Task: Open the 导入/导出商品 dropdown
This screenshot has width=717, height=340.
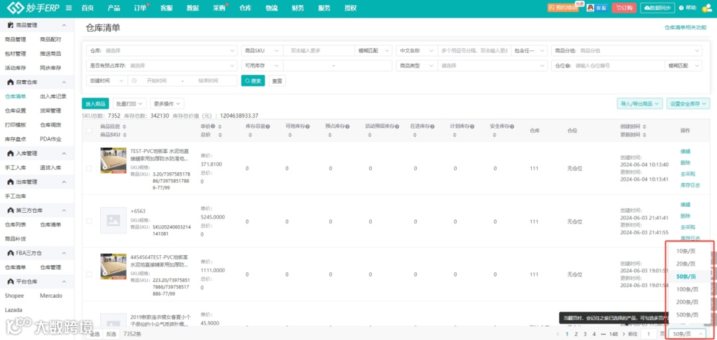Action: tap(640, 103)
